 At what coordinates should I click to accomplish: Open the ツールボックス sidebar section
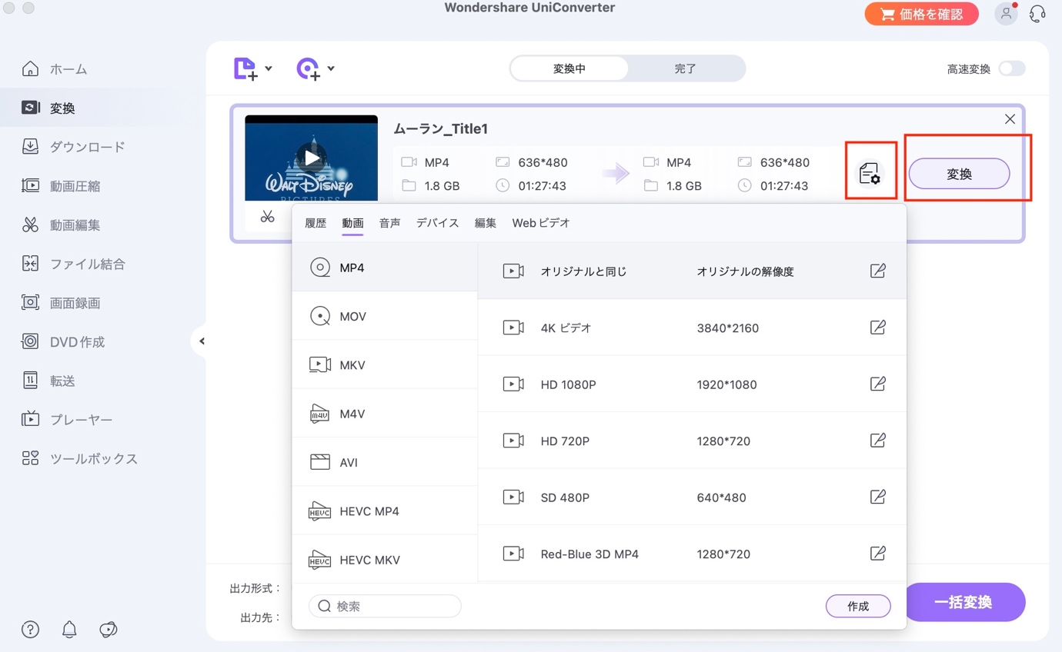pyautogui.click(x=79, y=459)
